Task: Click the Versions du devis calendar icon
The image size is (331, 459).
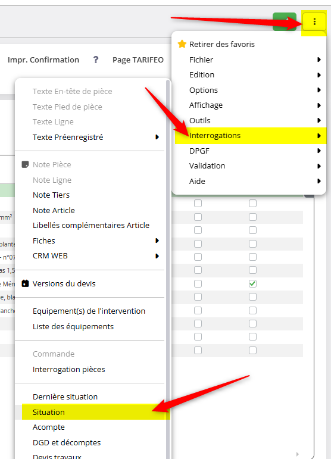Action: click(25, 283)
